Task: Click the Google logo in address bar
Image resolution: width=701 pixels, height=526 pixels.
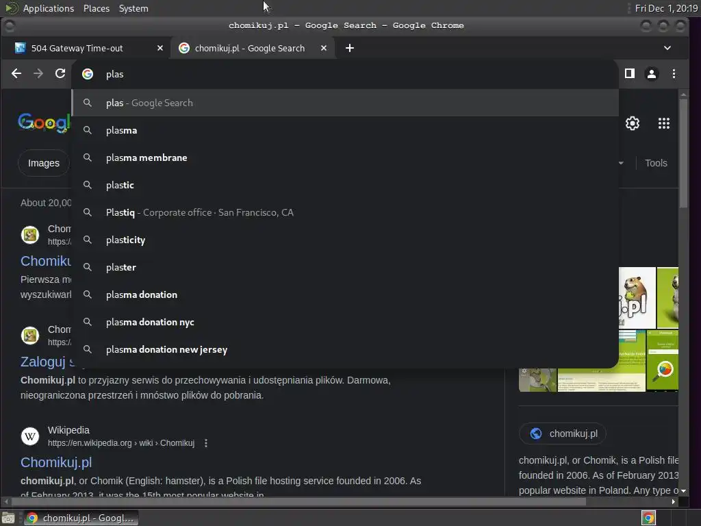Action: point(88,74)
